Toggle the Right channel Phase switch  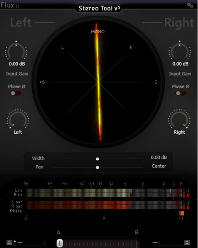click(x=181, y=93)
